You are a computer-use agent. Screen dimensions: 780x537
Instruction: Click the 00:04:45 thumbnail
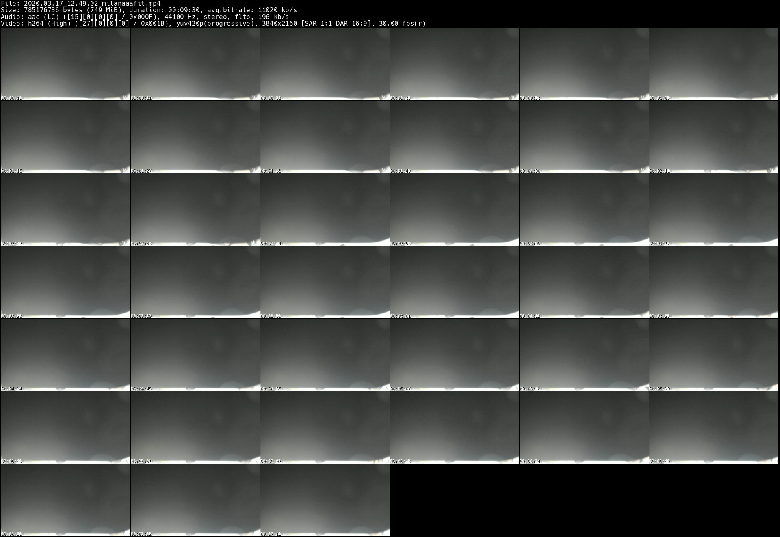195,355
